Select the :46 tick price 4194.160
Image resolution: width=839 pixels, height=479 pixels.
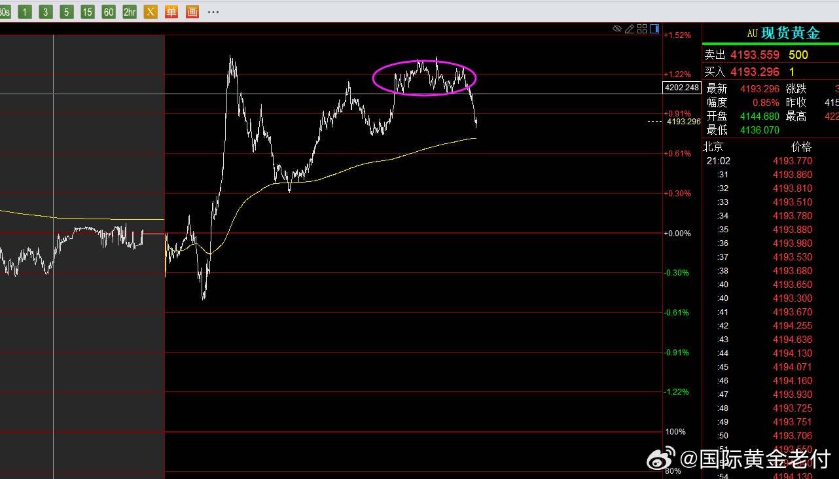[x=793, y=381]
